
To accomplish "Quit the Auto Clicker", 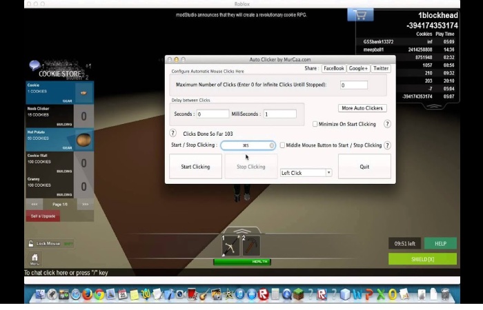I will click(x=364, y=167).
